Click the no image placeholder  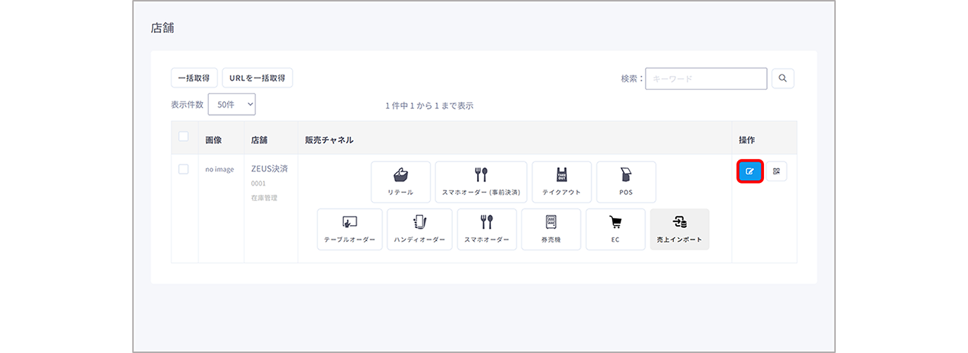coord(219,169)
